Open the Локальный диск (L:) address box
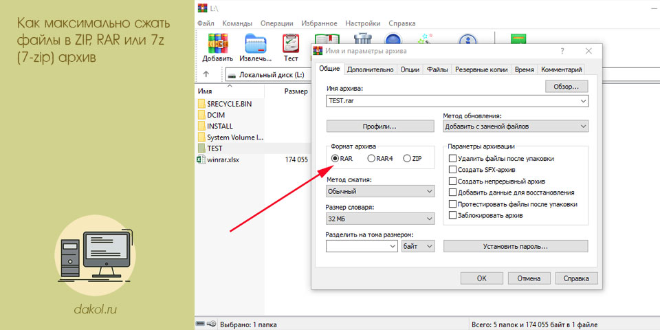Screen dimensions: 660x330 click(269, 75)
